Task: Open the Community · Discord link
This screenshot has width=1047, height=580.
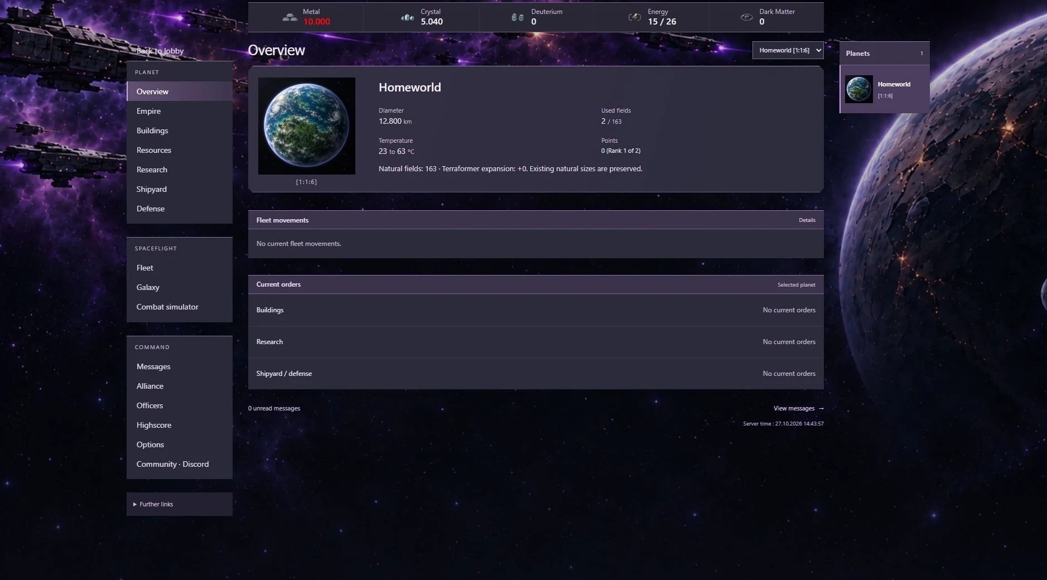Action: coord(180,464)
